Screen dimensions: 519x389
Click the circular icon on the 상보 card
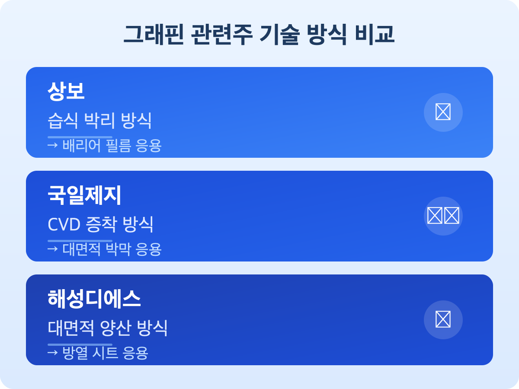443,112
